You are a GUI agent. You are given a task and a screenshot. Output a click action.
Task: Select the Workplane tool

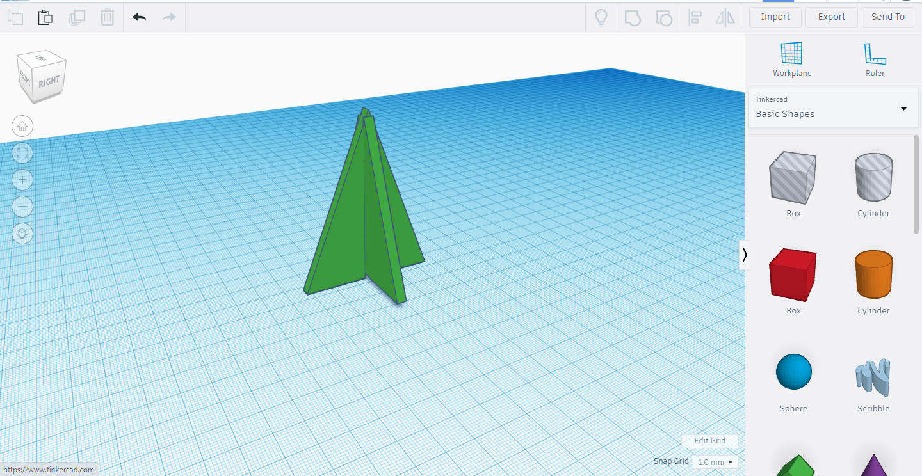[792, 59]
